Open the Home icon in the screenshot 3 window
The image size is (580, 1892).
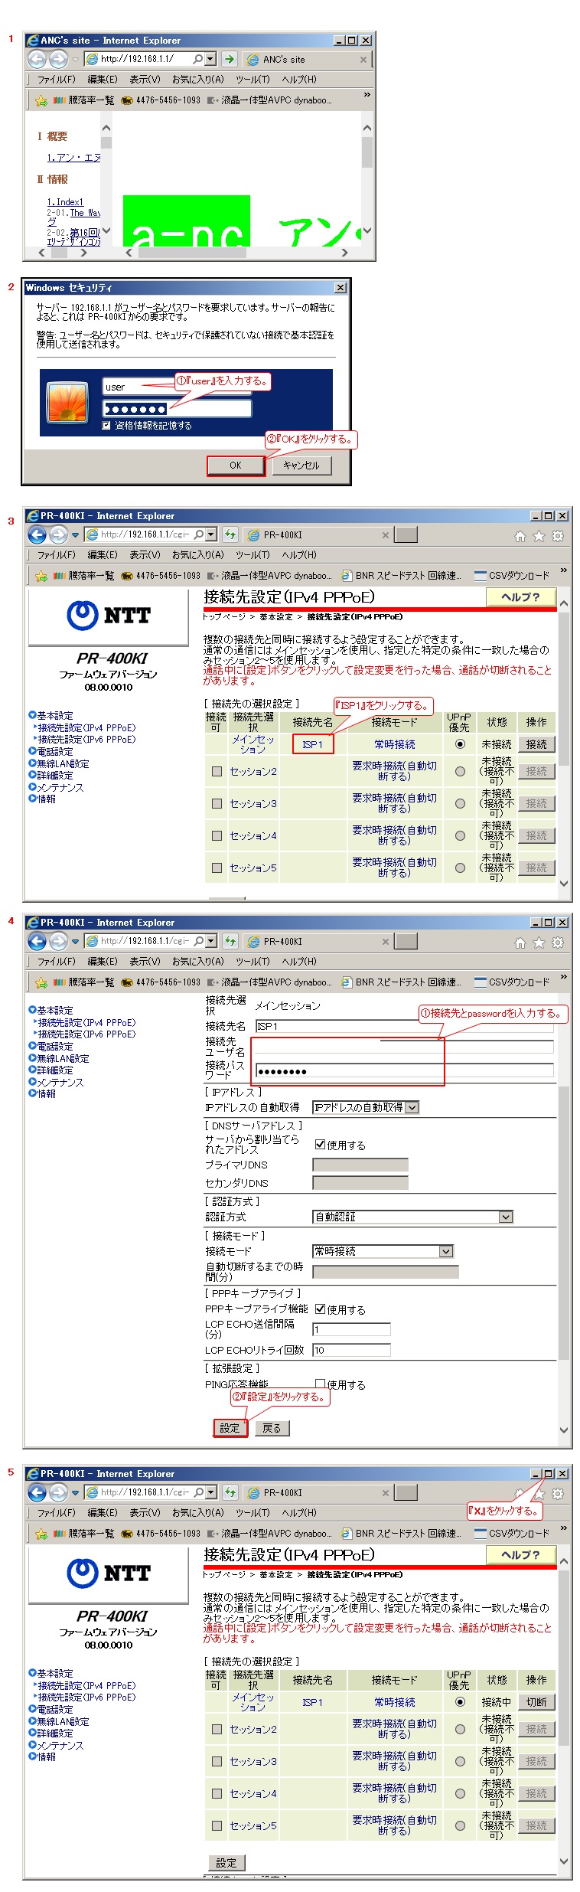520,536
